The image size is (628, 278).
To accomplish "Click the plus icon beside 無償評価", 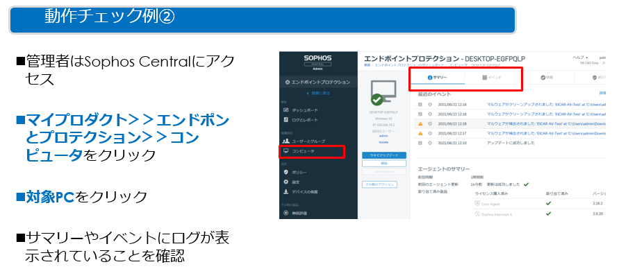I will click(286, 214).
